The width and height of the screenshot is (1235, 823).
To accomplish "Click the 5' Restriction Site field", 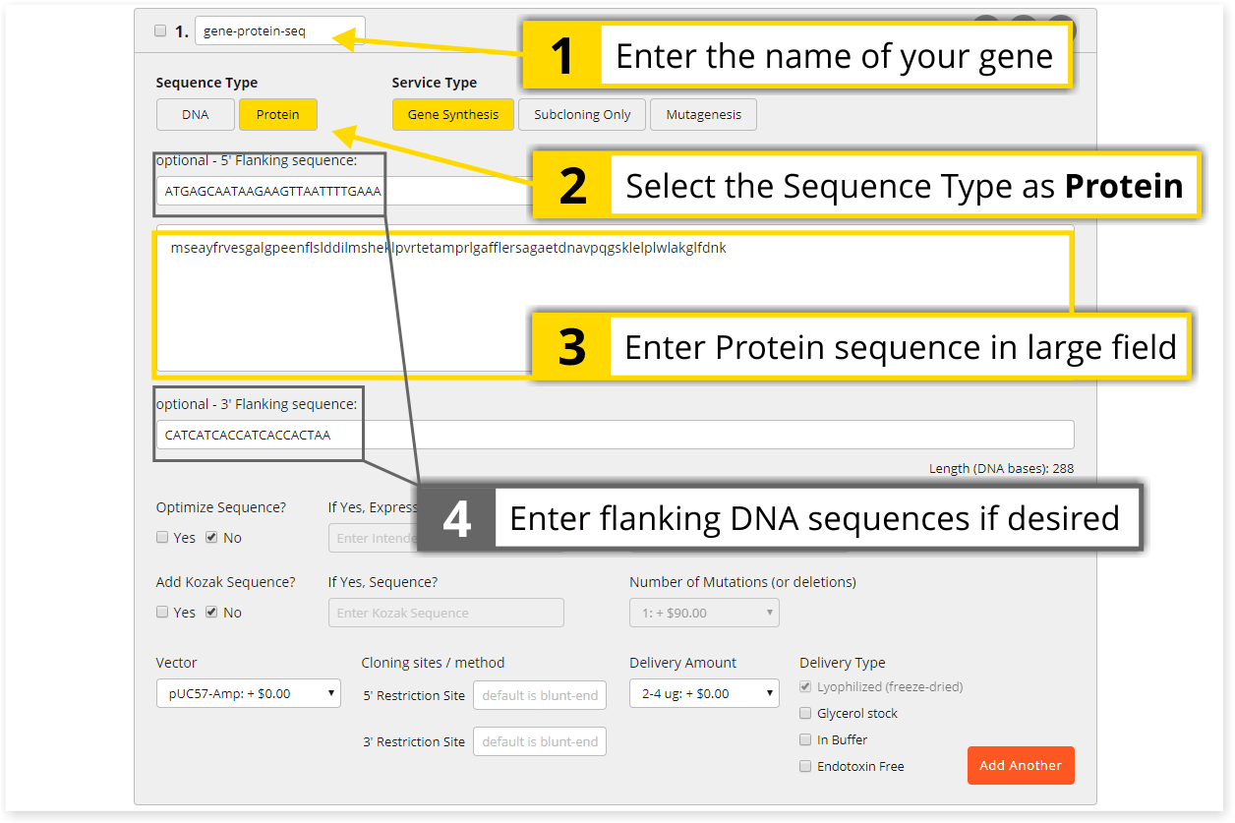I will pyautogui.click(x=539, y=695).
